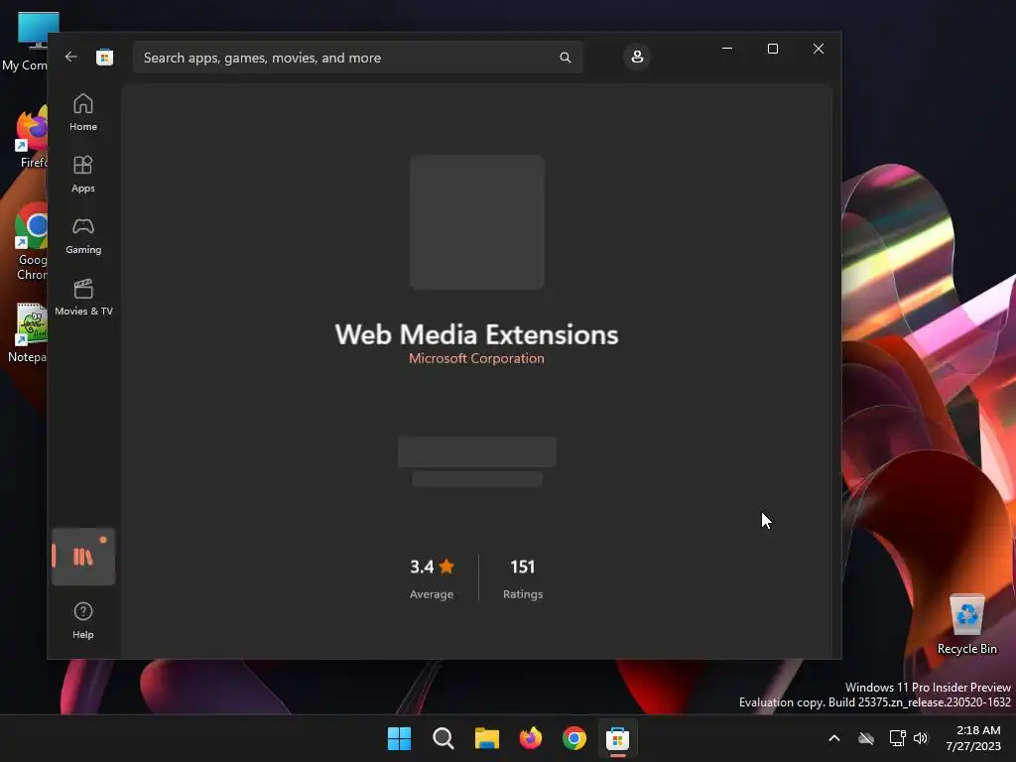Minimize the Microsoft Store window
The height and width of the screenshot is (762, 1016).
(727, 49)
